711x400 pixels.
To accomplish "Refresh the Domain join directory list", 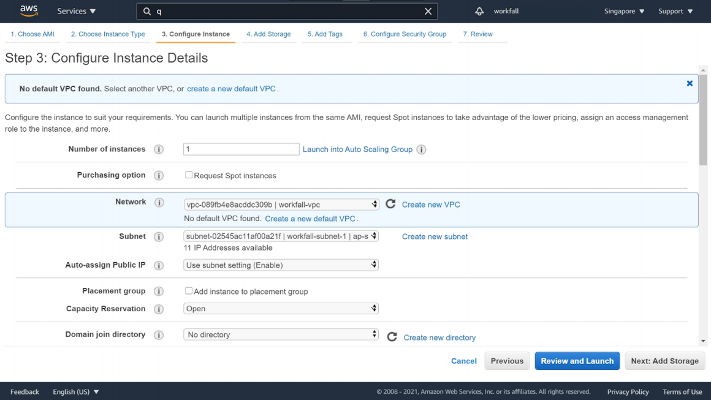I will (392, 337).
